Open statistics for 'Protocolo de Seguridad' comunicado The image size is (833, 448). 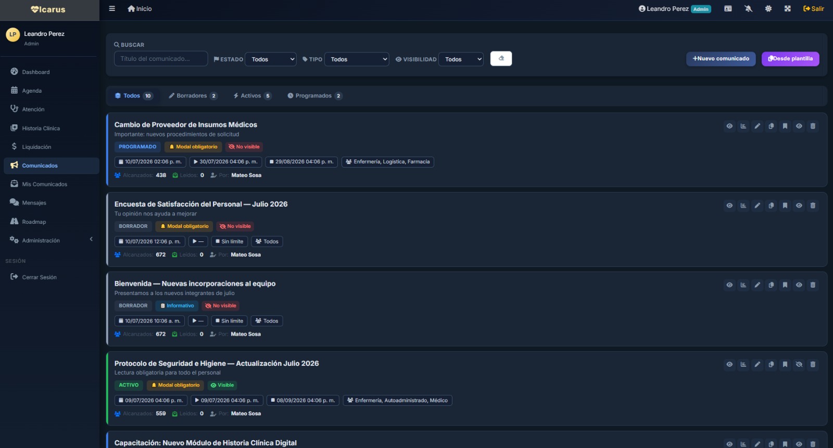click(x=743, y=364)
